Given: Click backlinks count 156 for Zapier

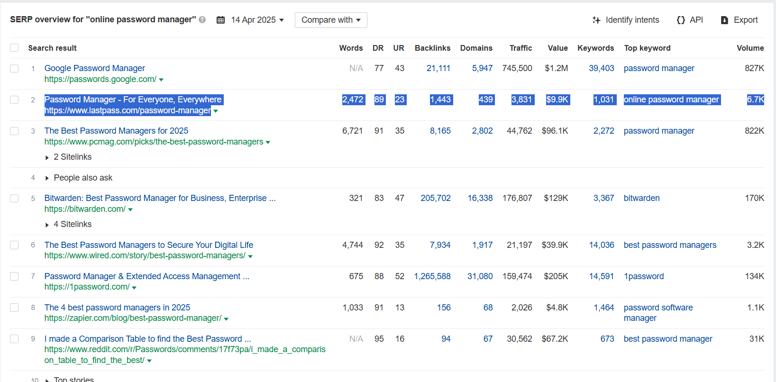Looking at the screenshot, I should (x=444, y=308).
